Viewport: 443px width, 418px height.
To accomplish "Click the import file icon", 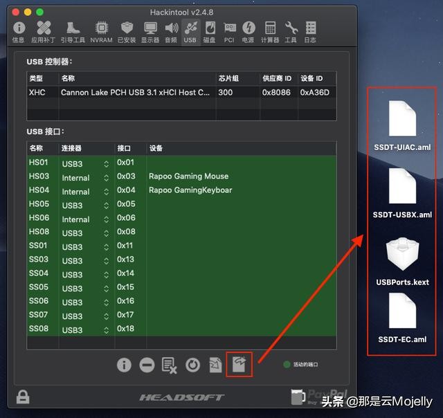I will point(216,365).
